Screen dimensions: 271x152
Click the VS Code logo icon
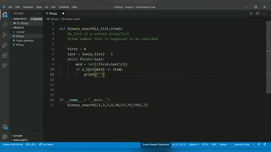point(4,7)
